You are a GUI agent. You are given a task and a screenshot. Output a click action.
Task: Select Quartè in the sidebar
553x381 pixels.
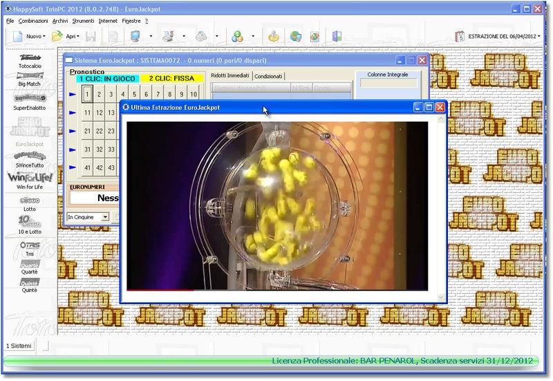(30, 267)
